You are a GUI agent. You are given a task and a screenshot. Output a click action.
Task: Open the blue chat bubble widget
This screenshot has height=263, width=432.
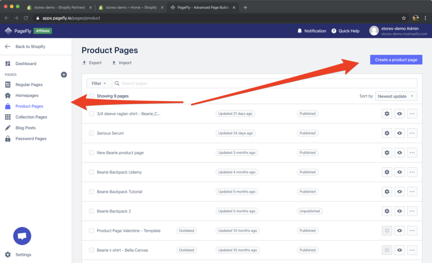point(22,236)
